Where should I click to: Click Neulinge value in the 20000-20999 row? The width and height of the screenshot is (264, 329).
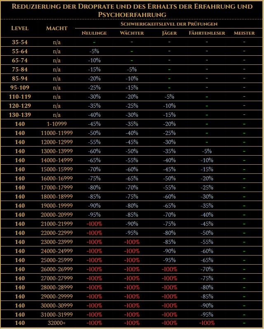(94, 215)
